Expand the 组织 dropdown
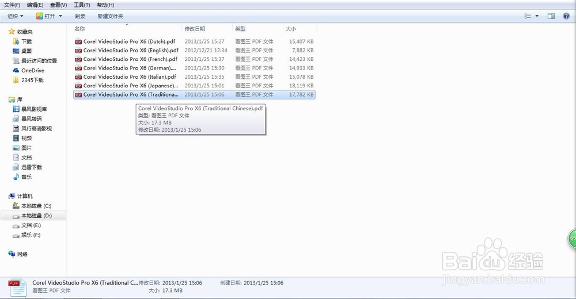The width and height of the screenshot is (576, 299). [x=16, y=16]
